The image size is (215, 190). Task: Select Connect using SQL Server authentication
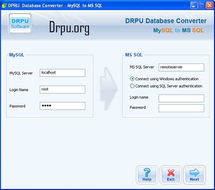(133, 86)
